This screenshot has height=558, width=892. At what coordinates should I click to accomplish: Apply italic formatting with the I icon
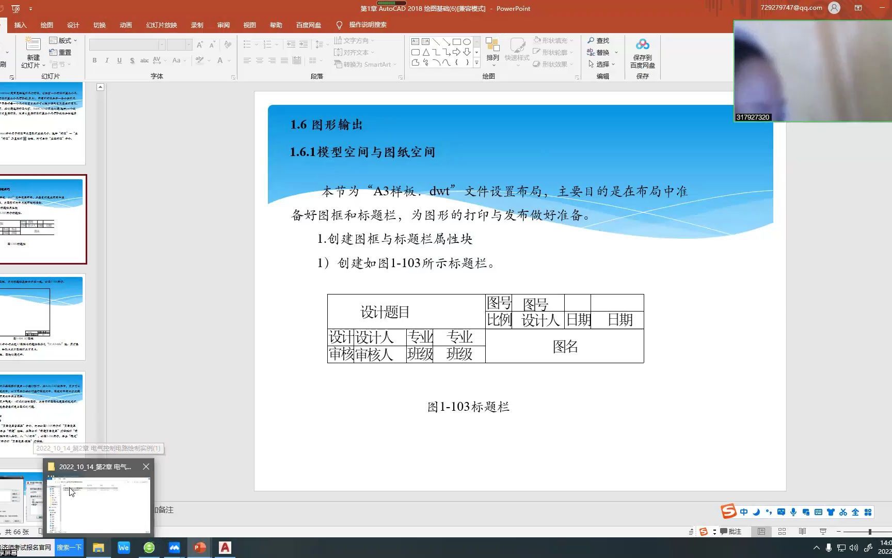tap(107, 60)
